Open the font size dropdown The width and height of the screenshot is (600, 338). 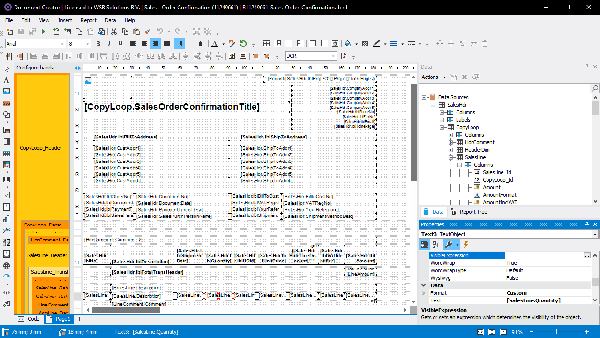[x=88, y=44]
